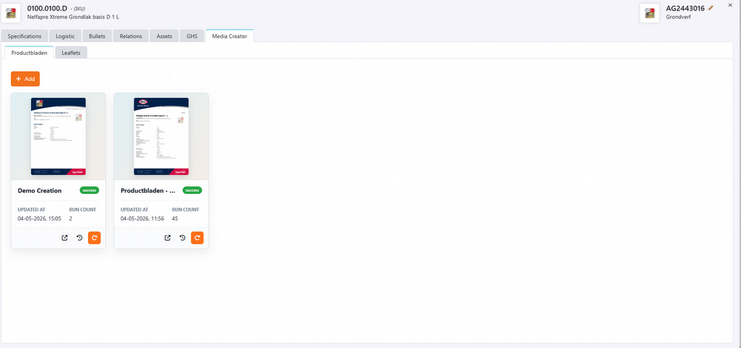This screenshot has width=741, height=348.
Task: Switch to the Specifications tab
Action: (x=24, y=36)
